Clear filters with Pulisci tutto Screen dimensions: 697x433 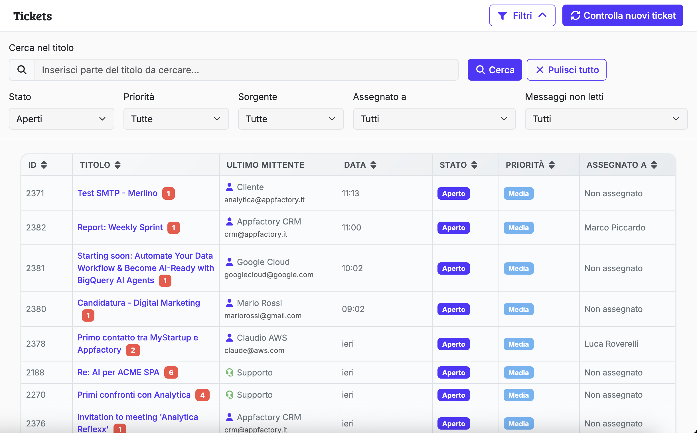[x=566, y=70]
